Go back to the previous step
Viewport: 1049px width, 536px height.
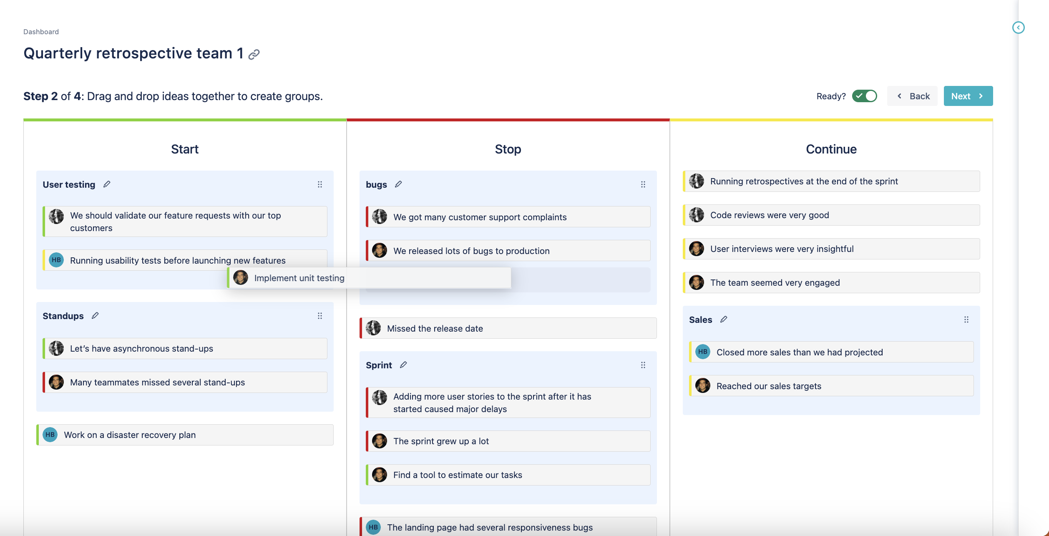(912, 96)
